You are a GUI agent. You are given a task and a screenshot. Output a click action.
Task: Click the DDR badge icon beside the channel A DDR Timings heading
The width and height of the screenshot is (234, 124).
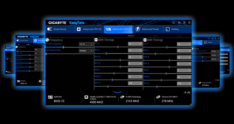coord(96,40)
